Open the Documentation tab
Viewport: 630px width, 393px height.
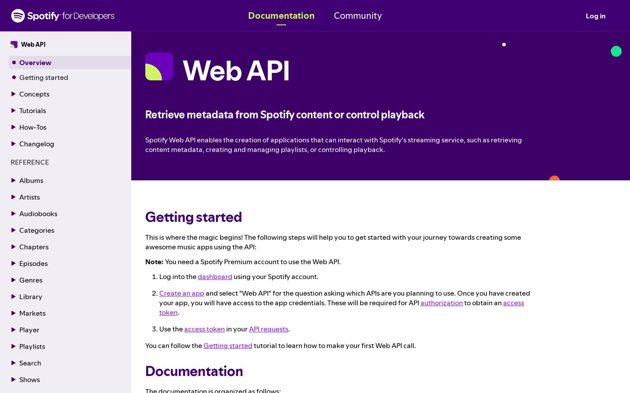(x=281, y=16)
